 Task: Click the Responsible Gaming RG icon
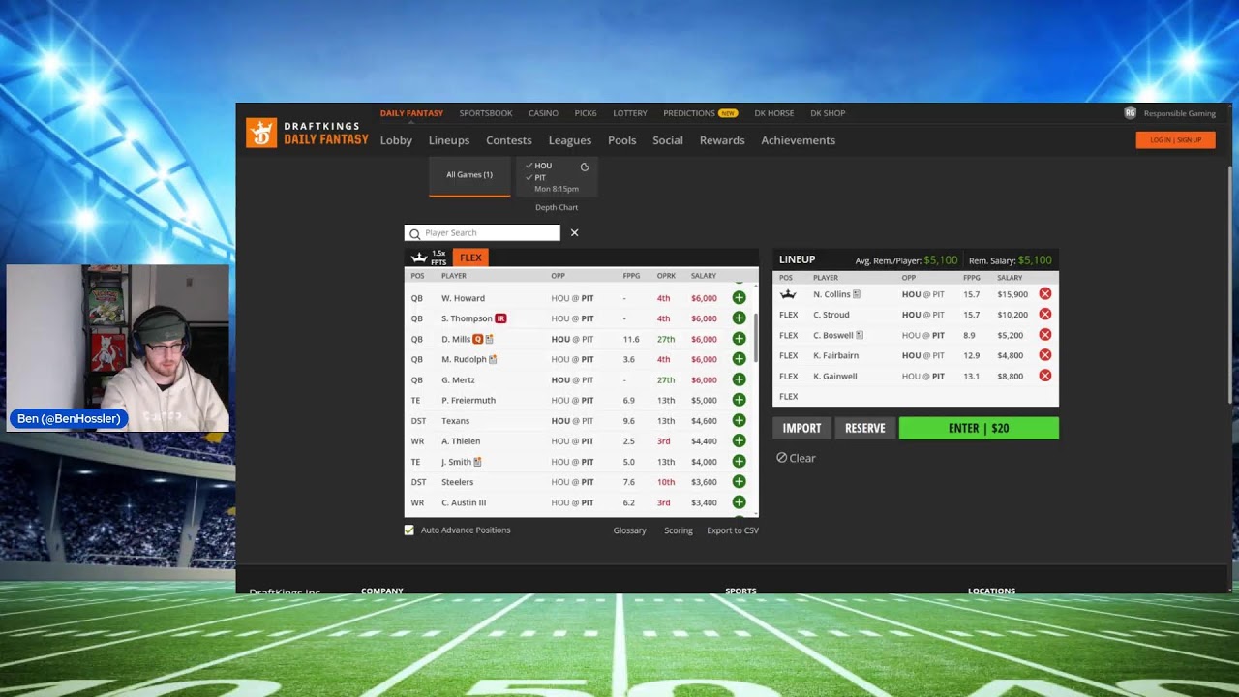click(1130, 113)
